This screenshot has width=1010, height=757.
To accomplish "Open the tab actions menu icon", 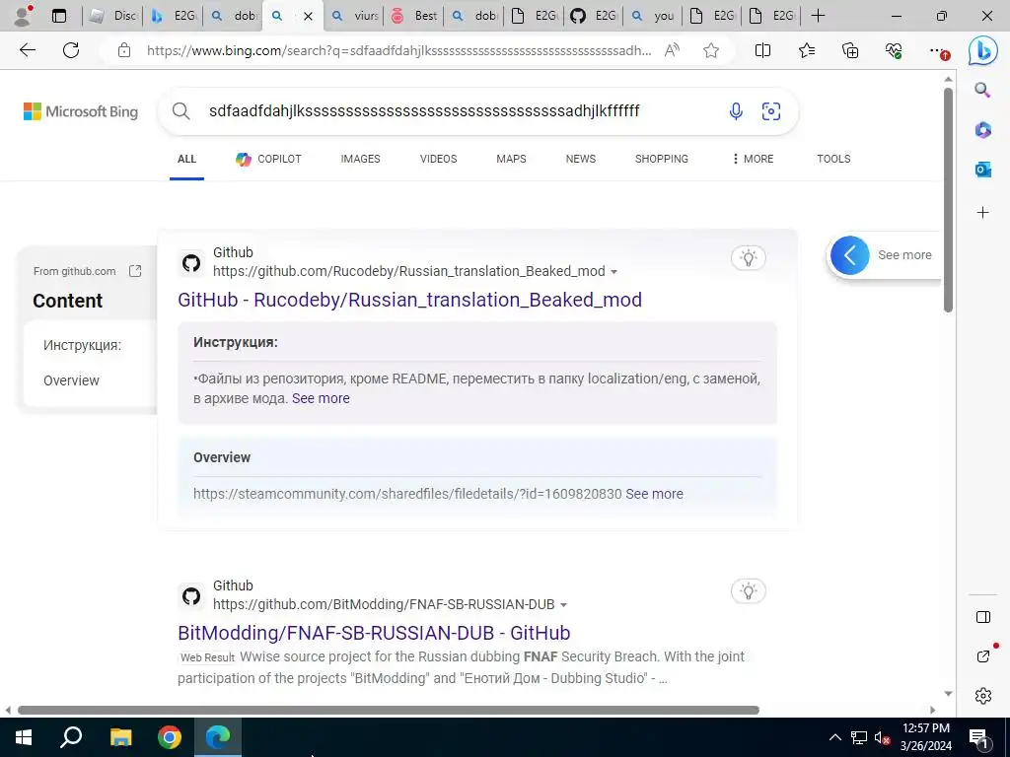I will [x=59, y=16].
